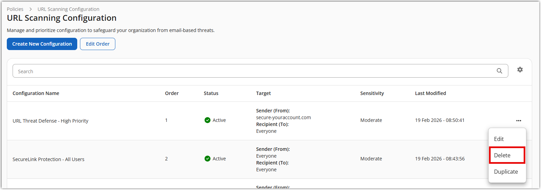Open table settings via gear icon

pyautogui.click(x=520, y=70)
